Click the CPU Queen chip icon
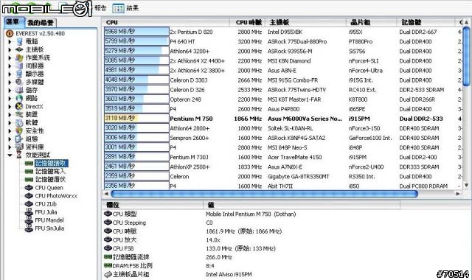Viewport: 472px width, 280px height. pyautogui.click(x=29, y=188)
